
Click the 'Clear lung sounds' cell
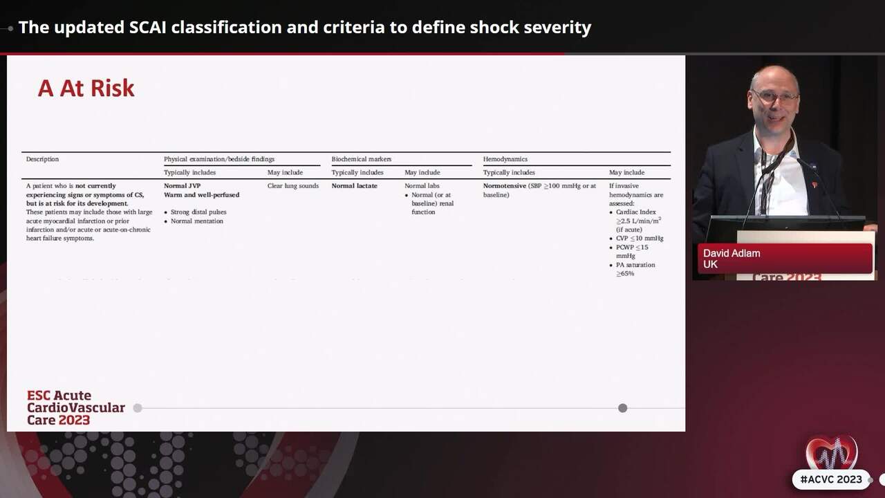point(293,186)
